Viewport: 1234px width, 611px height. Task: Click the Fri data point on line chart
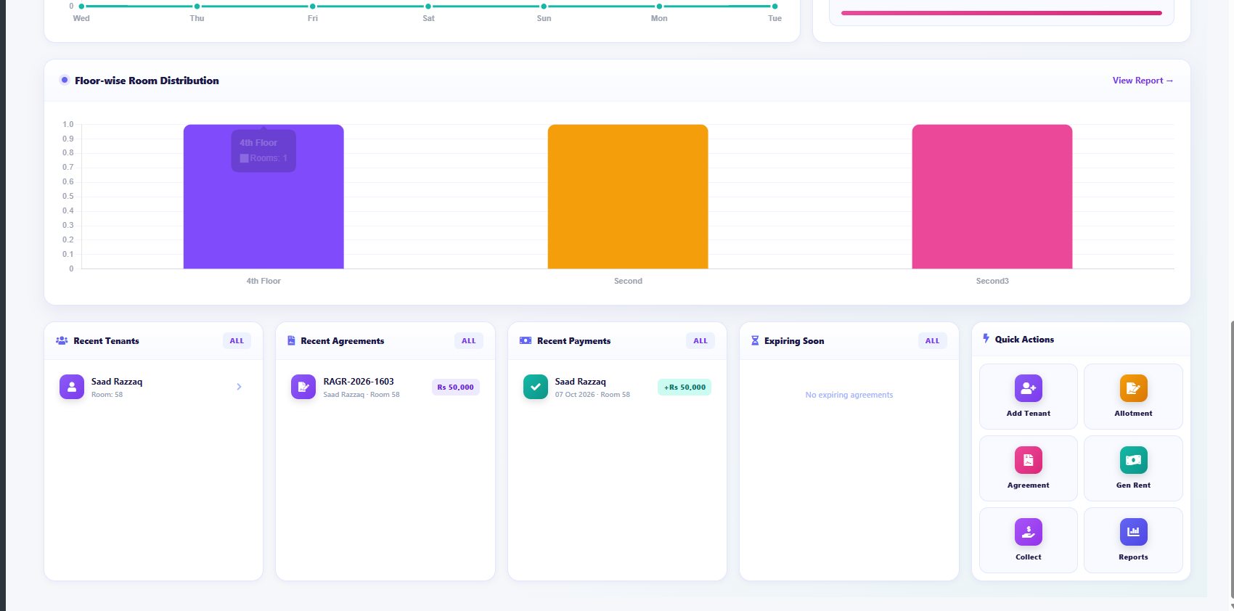click(x=313, y=7)
